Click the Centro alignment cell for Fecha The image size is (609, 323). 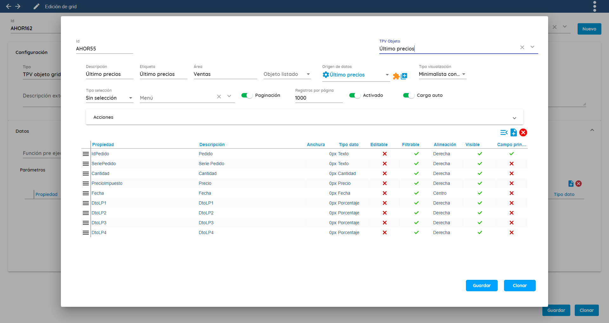tap(440, 193)
